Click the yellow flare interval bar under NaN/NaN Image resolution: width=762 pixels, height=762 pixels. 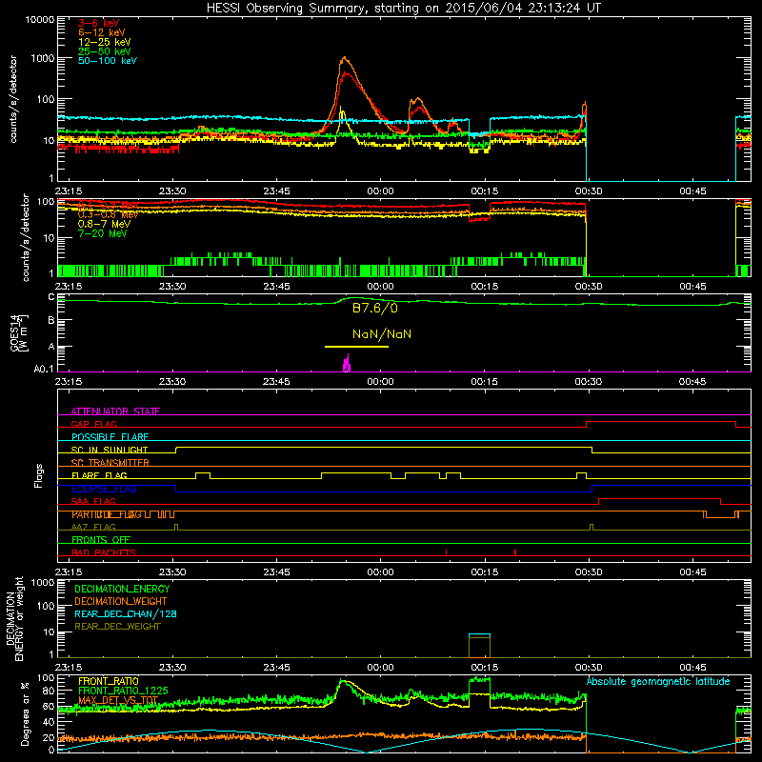[356, 347]
